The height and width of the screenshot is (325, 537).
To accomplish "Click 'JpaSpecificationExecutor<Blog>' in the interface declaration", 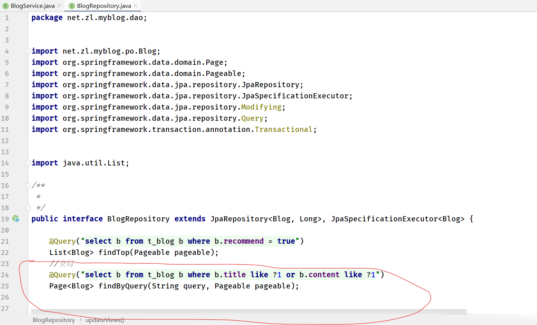I will tap(398, 219).
